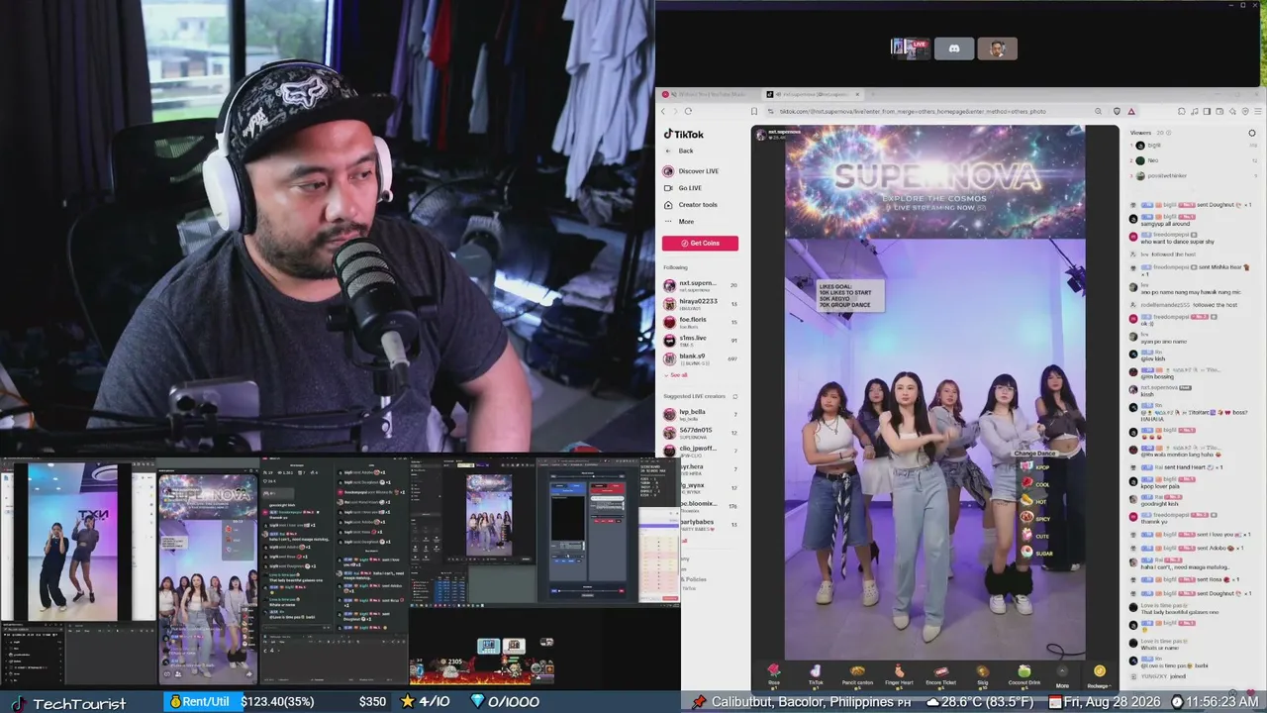Send the TikTok gift

[815, 674]
